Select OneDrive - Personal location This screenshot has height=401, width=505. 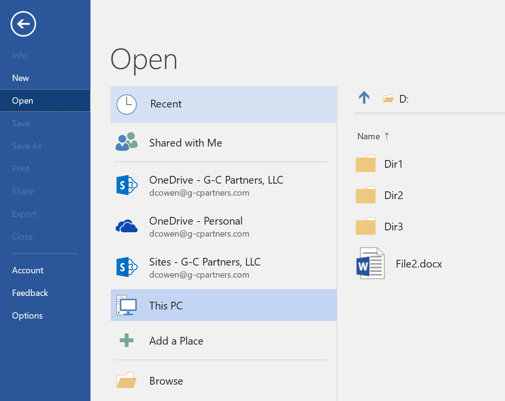click(x=196, y=221)
